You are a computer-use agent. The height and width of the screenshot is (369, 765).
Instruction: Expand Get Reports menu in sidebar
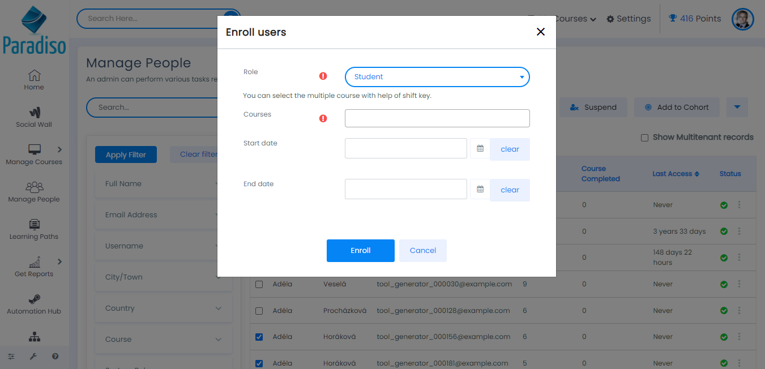point(60,261)
